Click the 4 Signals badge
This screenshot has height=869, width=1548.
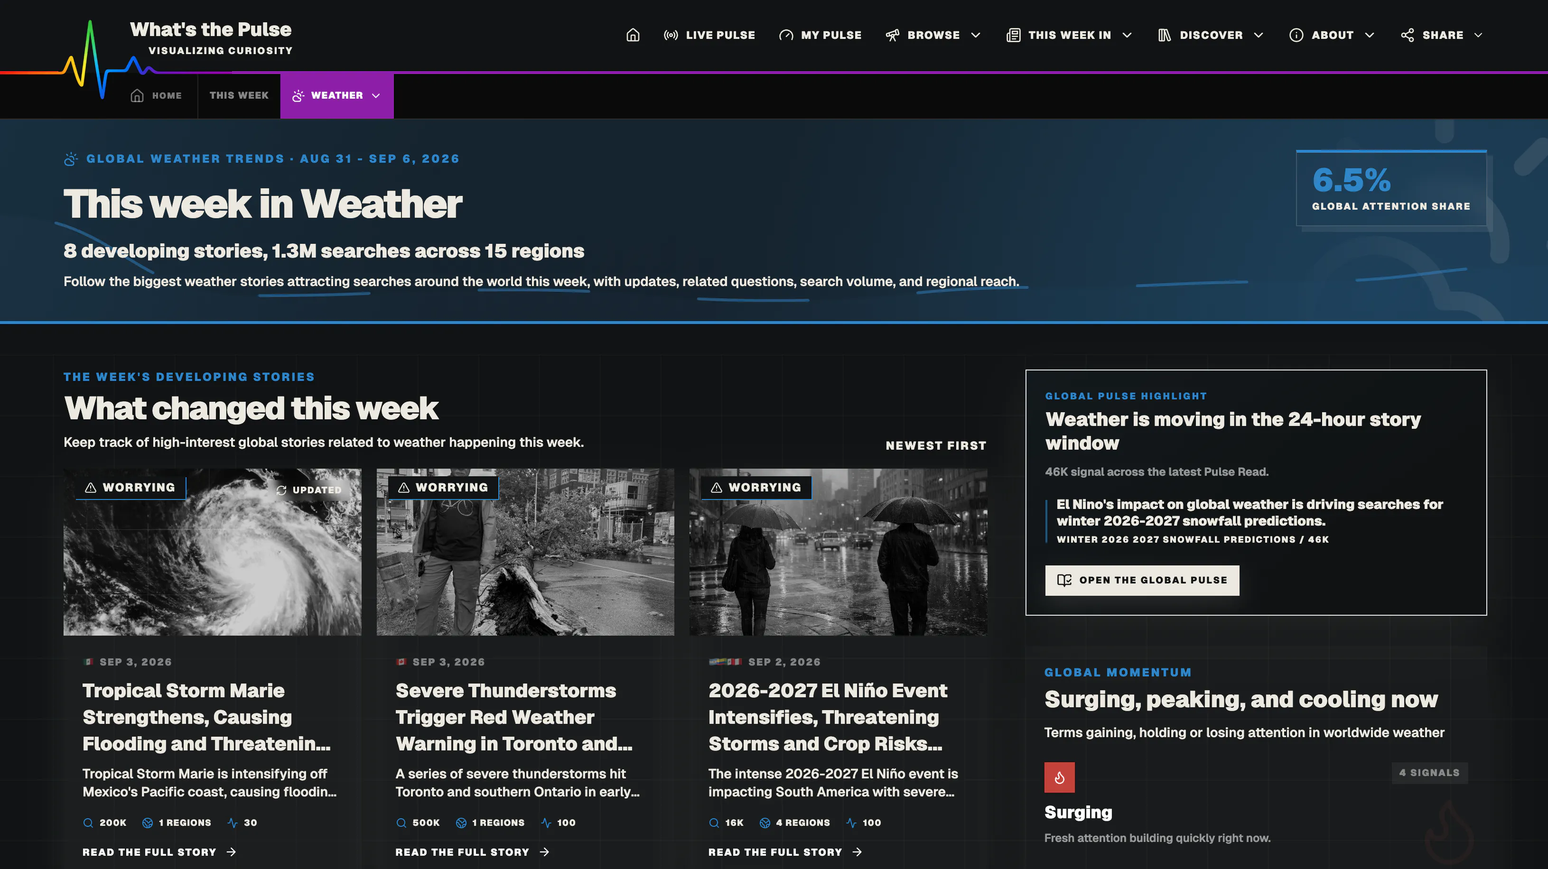coord(1429,773)
